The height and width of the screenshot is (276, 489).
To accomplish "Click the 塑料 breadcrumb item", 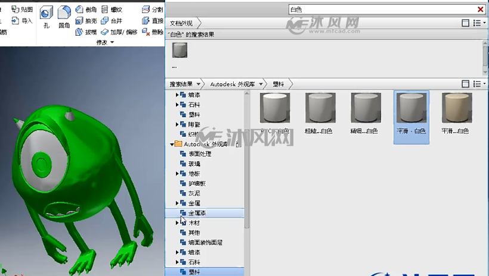I will click(278, 84).
